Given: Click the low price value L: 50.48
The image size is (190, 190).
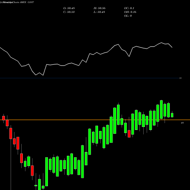Looking at the screenshot, I should pos(99,12).
